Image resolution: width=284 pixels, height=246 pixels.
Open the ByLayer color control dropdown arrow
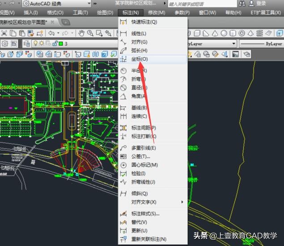pyautogui.click(x=233, y=44)
